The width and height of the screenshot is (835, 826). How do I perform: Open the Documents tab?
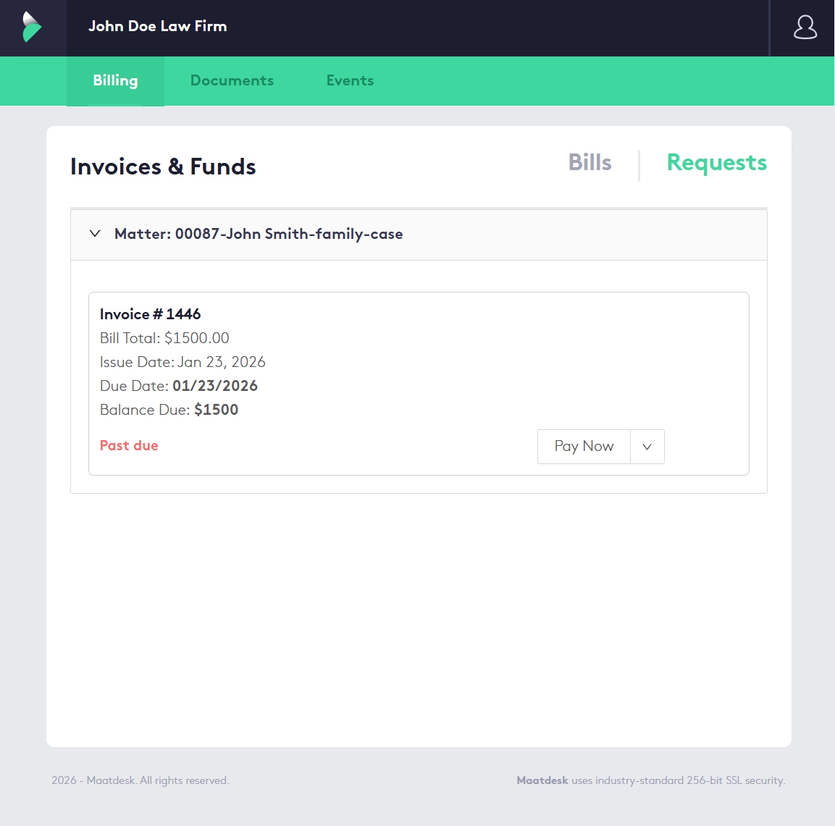click(x=232, y=81)
